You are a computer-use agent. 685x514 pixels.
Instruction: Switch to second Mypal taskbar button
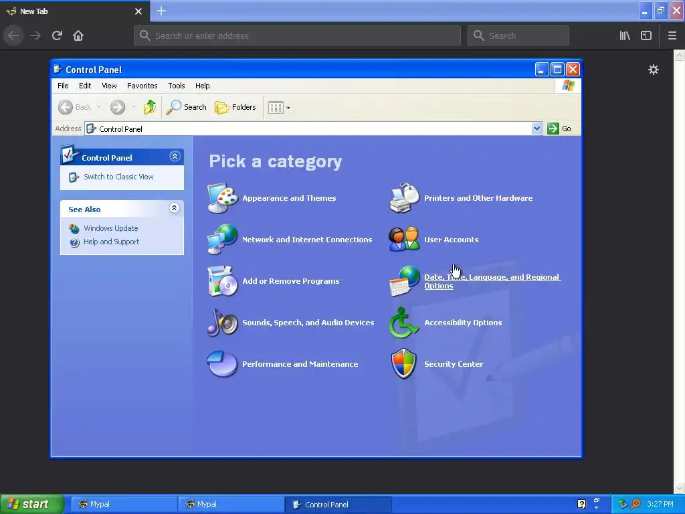(231, 504)
